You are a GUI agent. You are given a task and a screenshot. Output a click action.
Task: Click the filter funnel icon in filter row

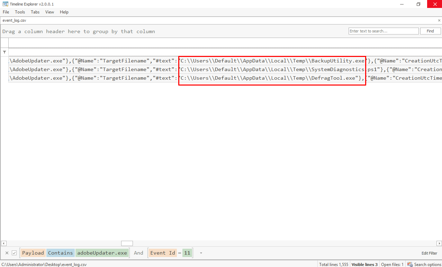point(4,52)
